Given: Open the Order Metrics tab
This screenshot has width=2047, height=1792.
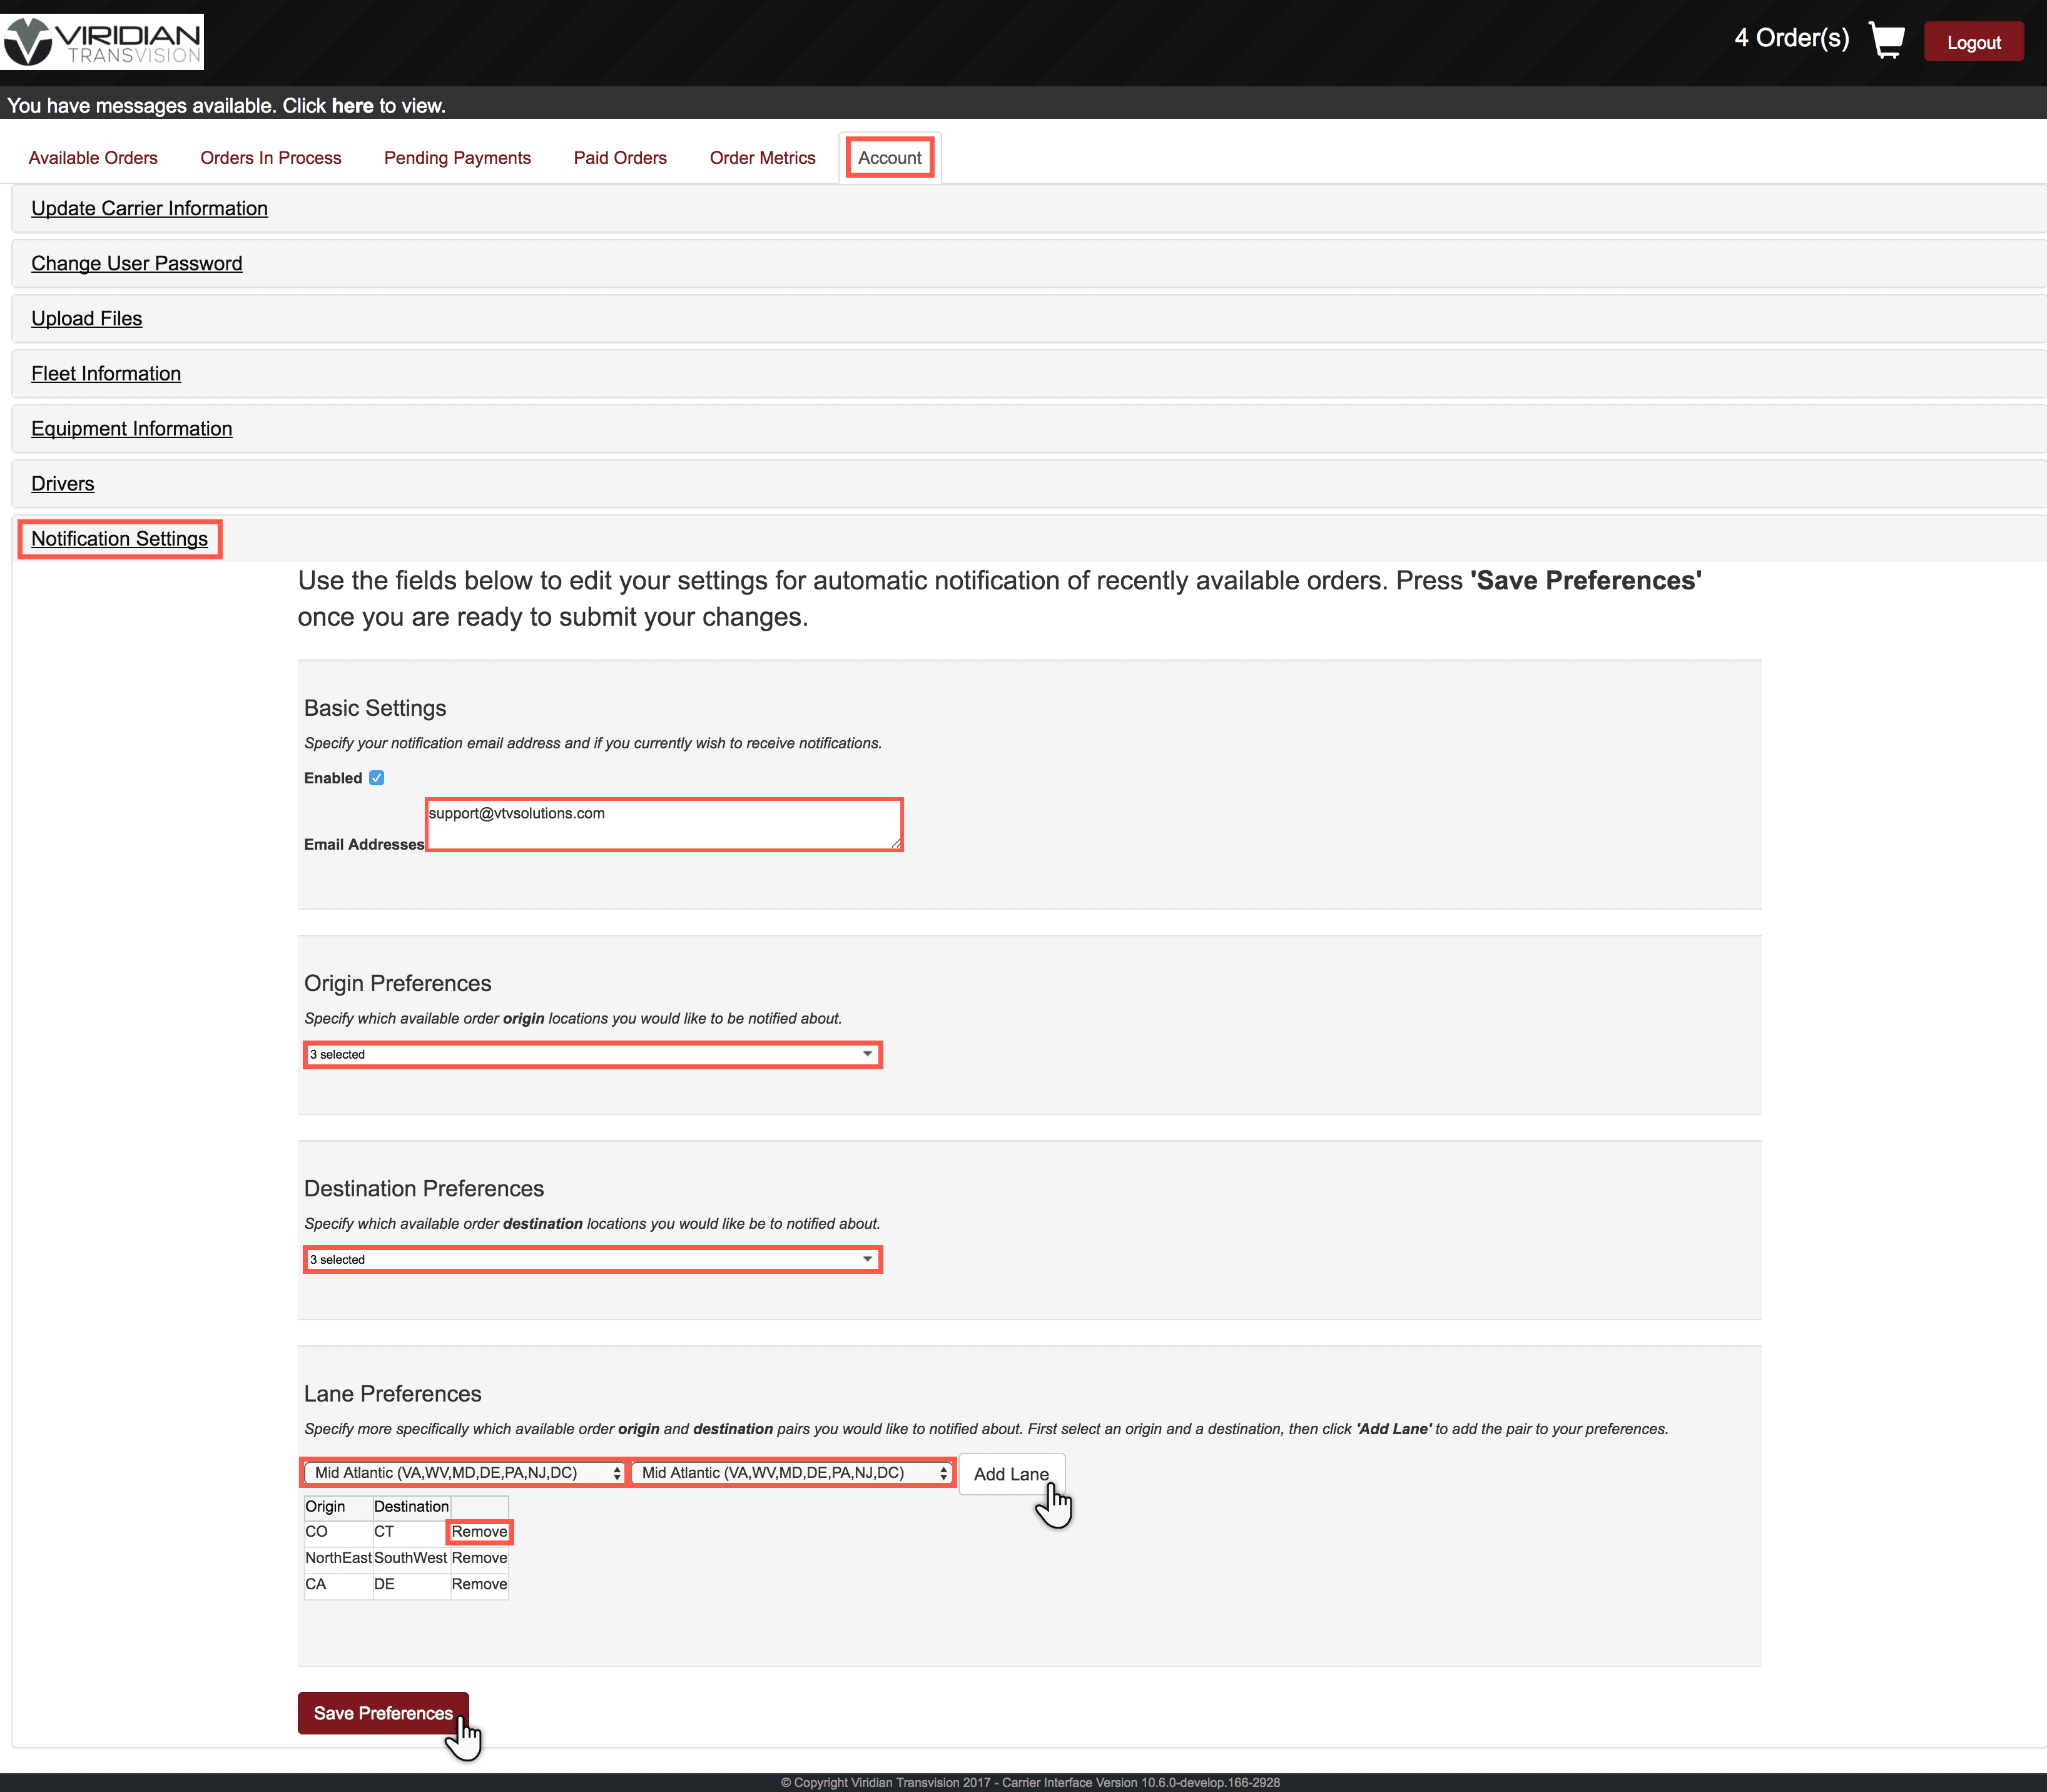Looking at the screenshot, I should 762,158.
